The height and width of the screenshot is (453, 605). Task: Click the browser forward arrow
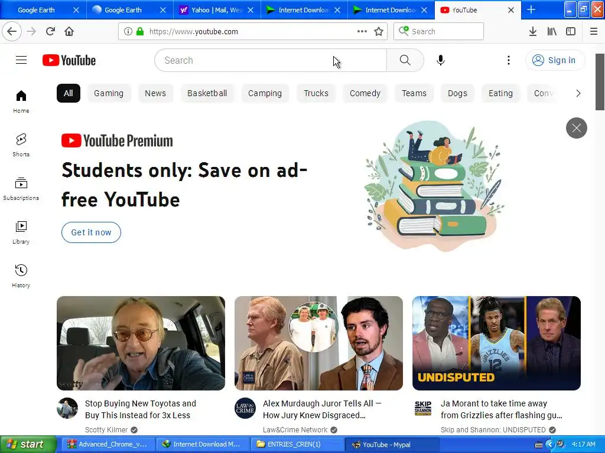coord(31,31)
